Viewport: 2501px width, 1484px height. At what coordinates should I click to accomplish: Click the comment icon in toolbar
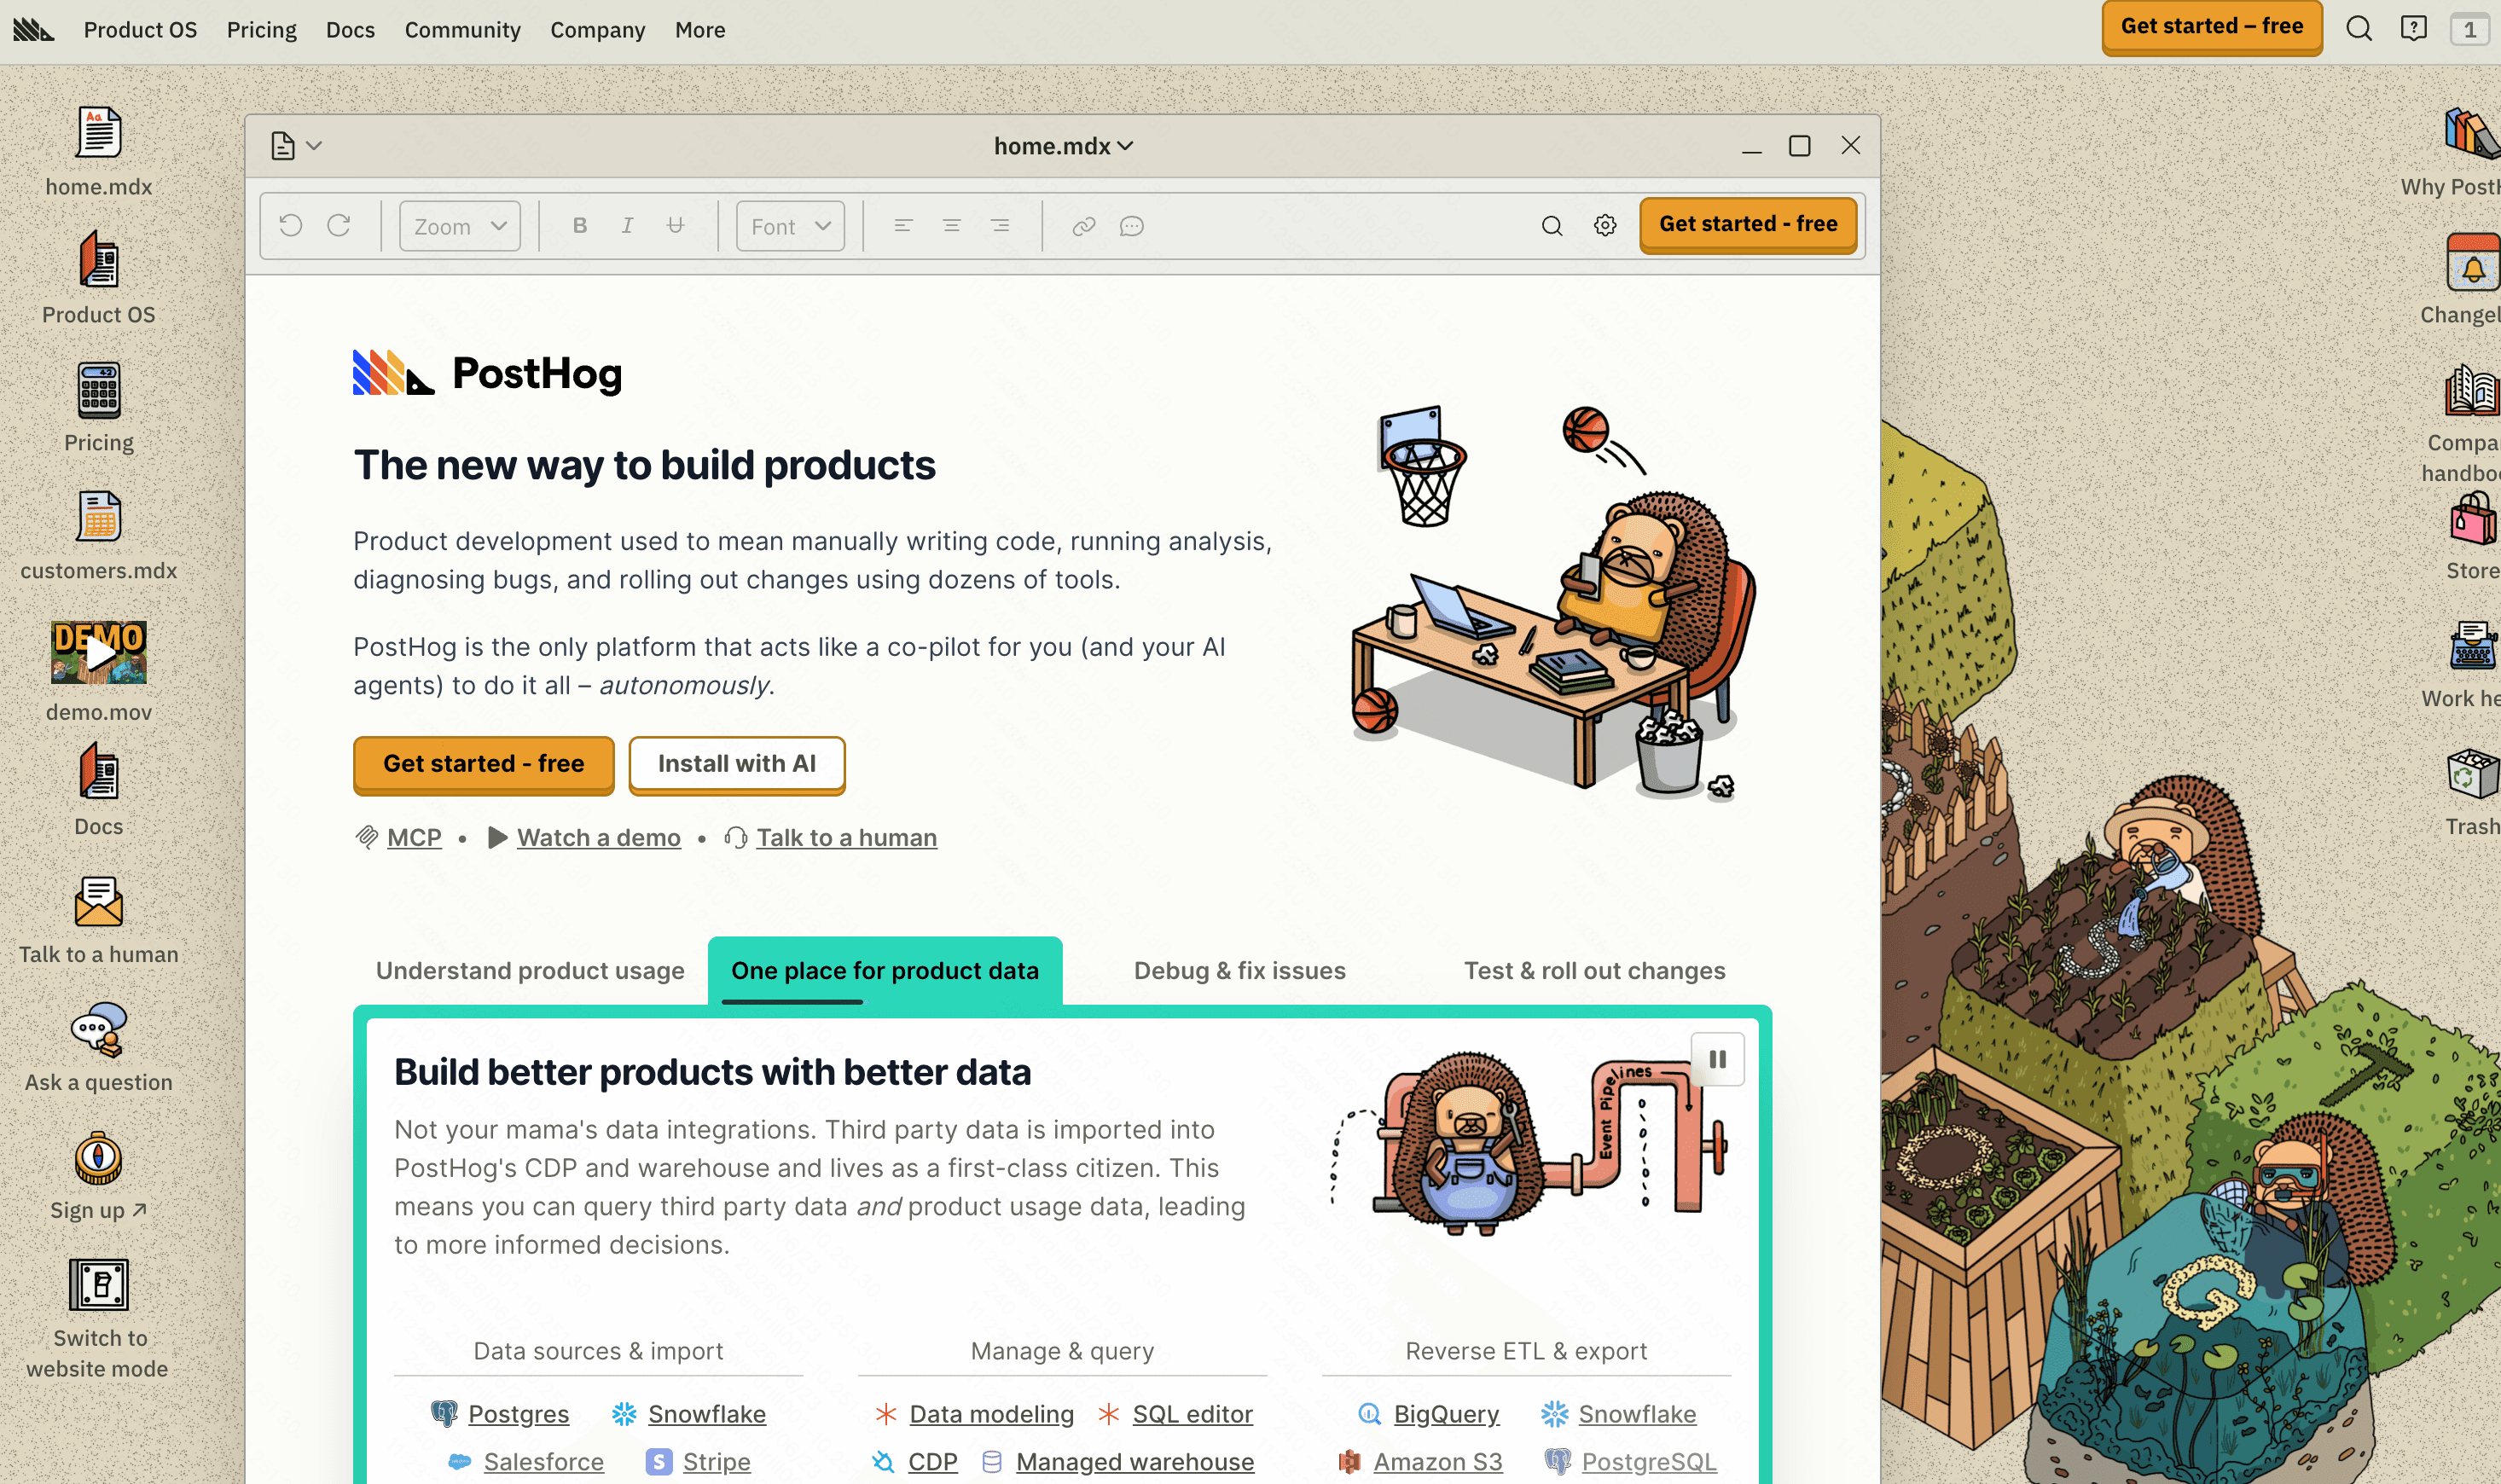pos(1131,226)
